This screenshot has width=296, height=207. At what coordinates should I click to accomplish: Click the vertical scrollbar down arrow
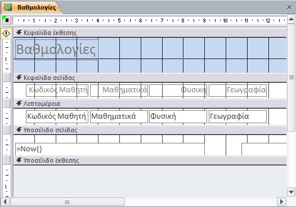[291, 192]
